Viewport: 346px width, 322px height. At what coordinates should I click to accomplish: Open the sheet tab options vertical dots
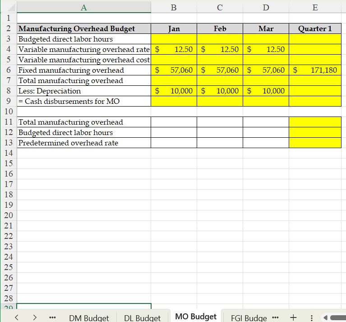click(311, 318)
